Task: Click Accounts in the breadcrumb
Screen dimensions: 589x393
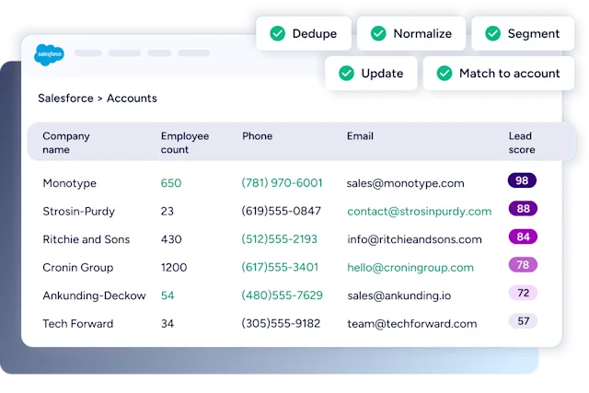Action: [132, 98]
